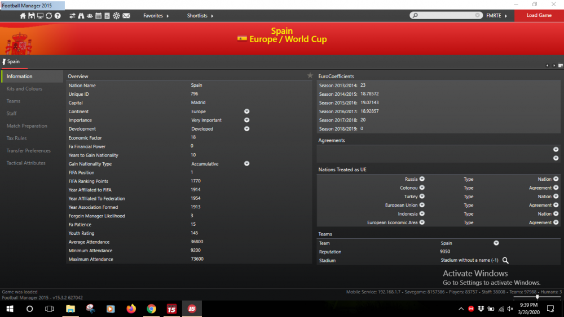Screen dimensions: 564x317
Task: Click the envelope mail icon
Action: click(126, 16)
